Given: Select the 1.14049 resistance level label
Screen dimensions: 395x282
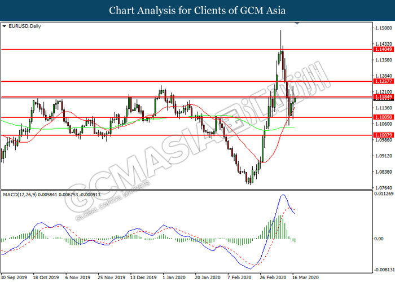Looking at the screenshot, I should tap(383, 50).
